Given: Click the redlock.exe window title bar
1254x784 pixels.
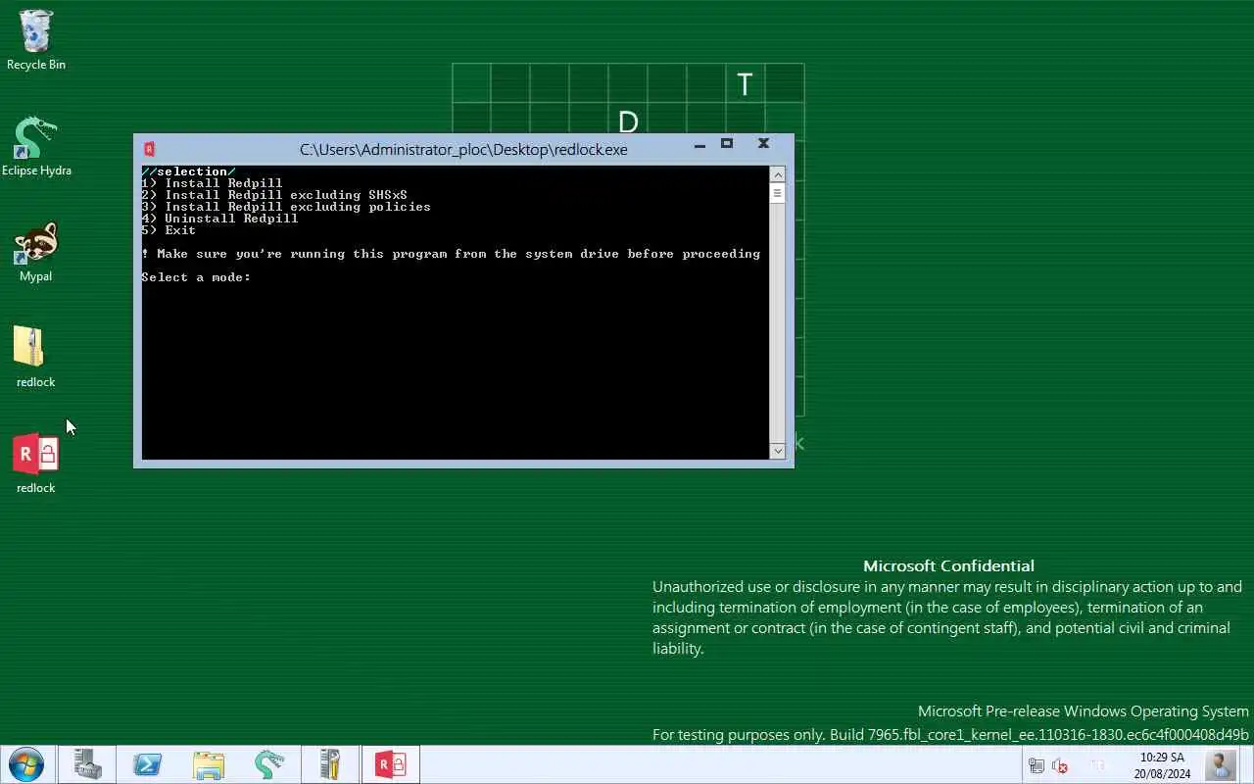Looking at the screenshot, I should point(463,149).
